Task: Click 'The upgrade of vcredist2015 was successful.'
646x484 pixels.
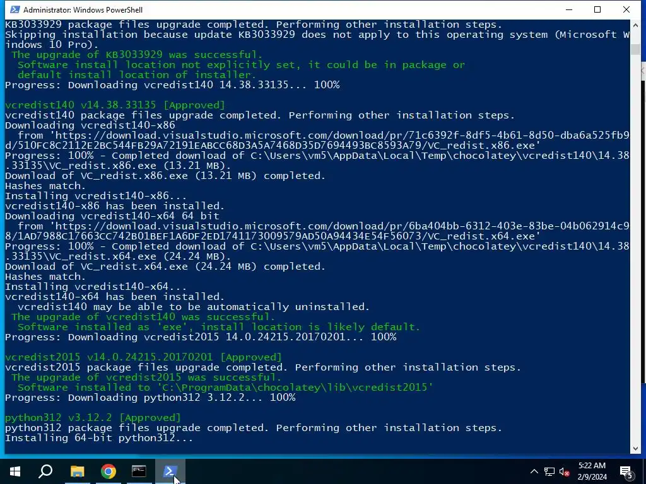Action: 146,377
